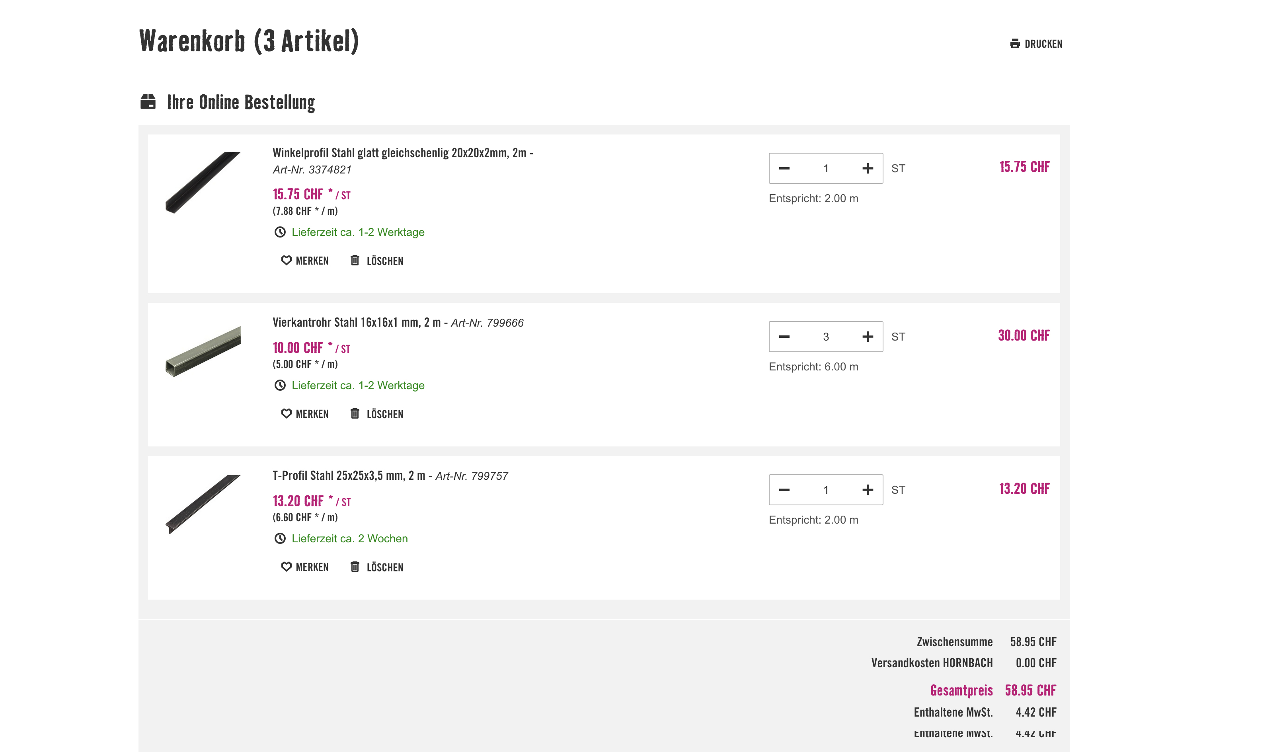Click heart Merken icon for T-Profil Stahl

point(286,567)
